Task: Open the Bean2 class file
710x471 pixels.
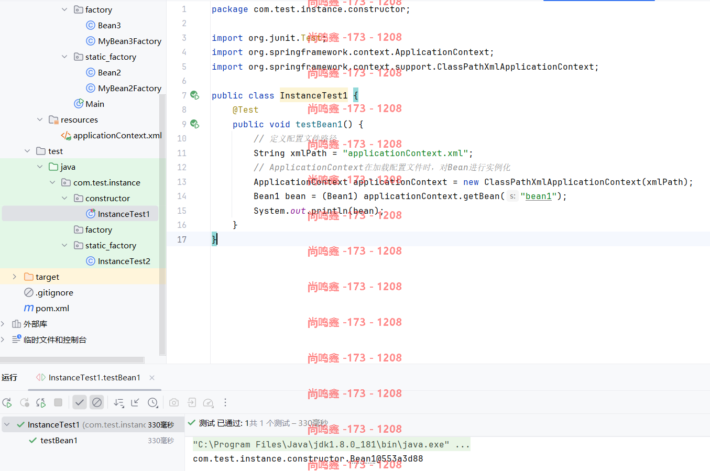Action: tap(109, 72)
